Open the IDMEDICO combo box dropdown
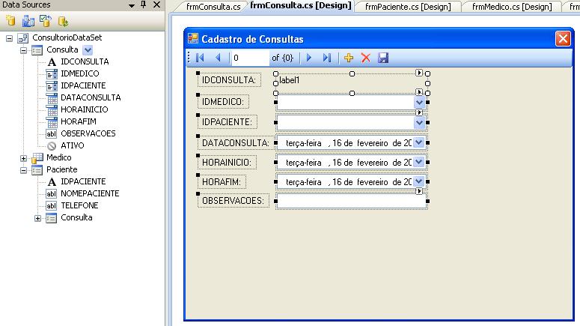This screenshot has height=326, width=580. click(419, 102)
